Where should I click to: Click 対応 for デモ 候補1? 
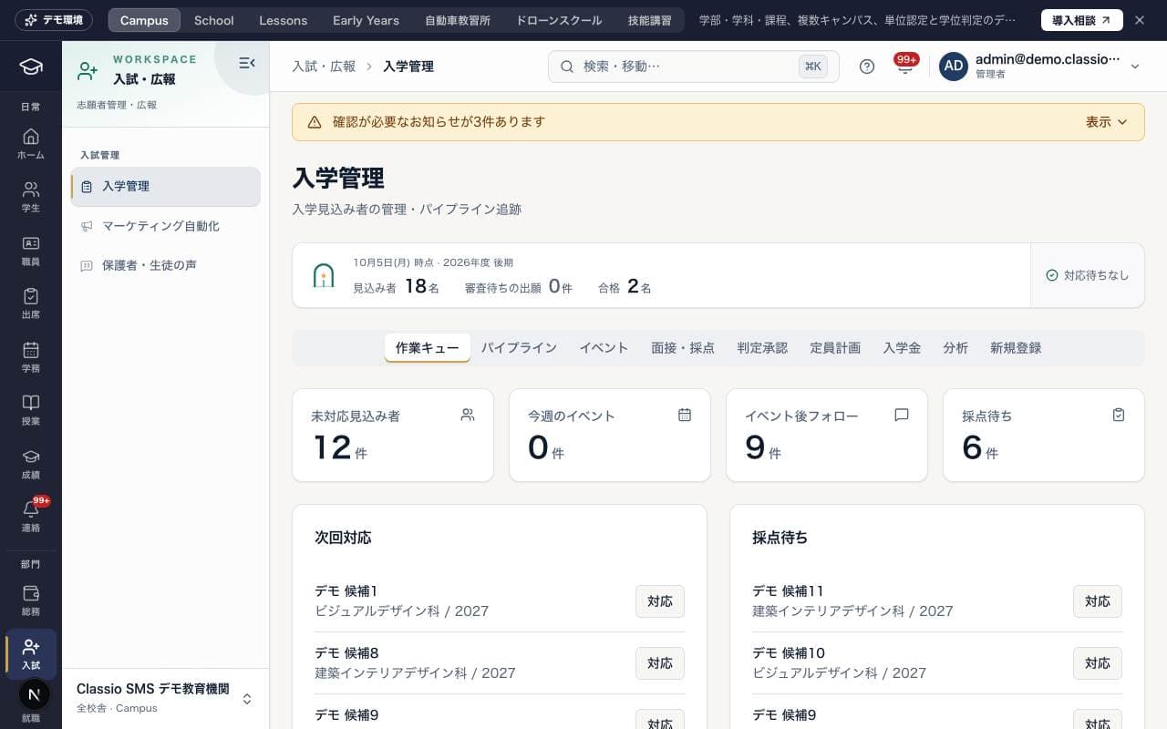(660, 601)
